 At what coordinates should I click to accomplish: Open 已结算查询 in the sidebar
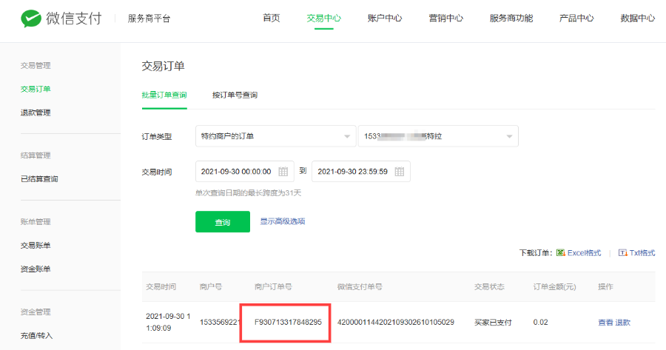(39, 179)
